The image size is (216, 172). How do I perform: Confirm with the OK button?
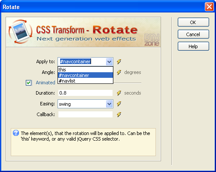click(x=193, y=22)
